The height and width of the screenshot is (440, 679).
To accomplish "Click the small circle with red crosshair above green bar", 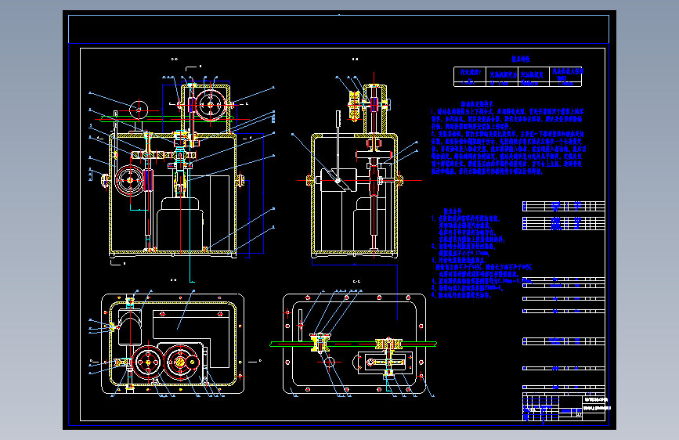I will 139,110.
